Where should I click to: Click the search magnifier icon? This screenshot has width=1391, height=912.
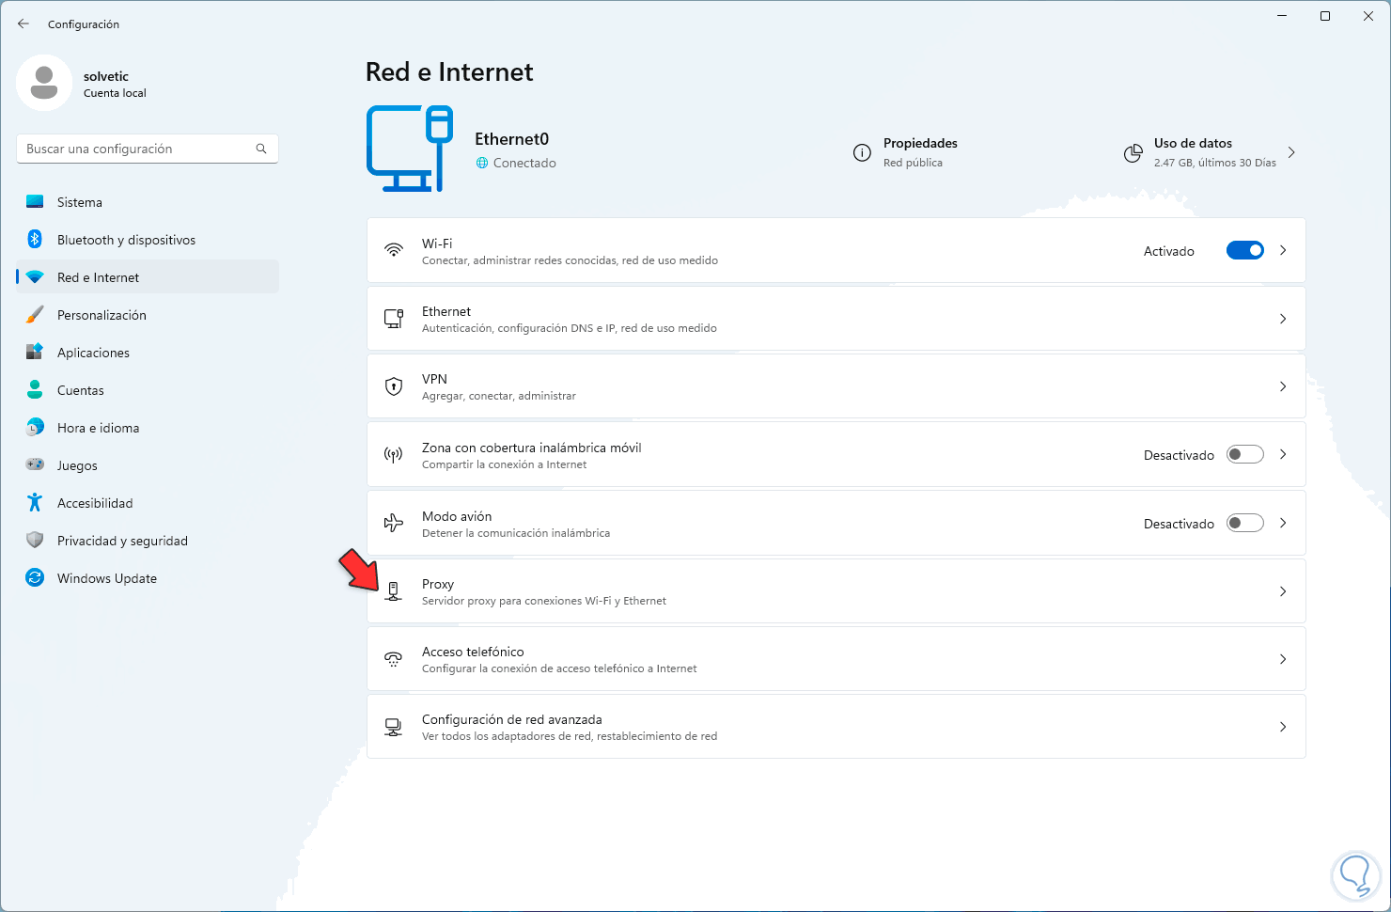click(x=261, y=149)
